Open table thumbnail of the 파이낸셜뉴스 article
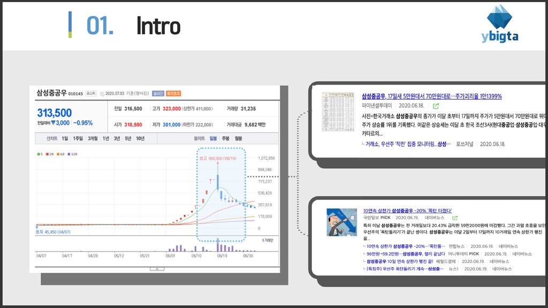The image size is (548, 308). [x=338, y=112]
